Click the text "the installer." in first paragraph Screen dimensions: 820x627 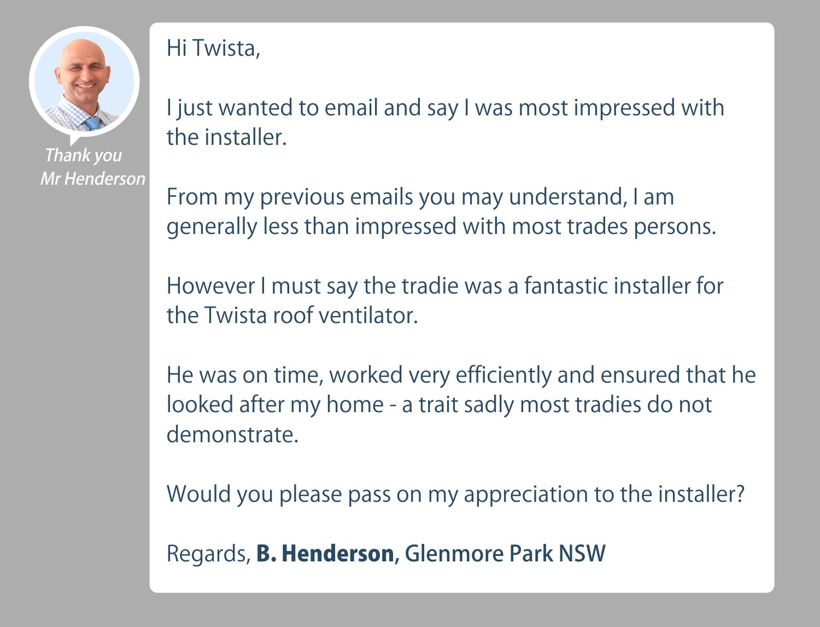(226, 137)
